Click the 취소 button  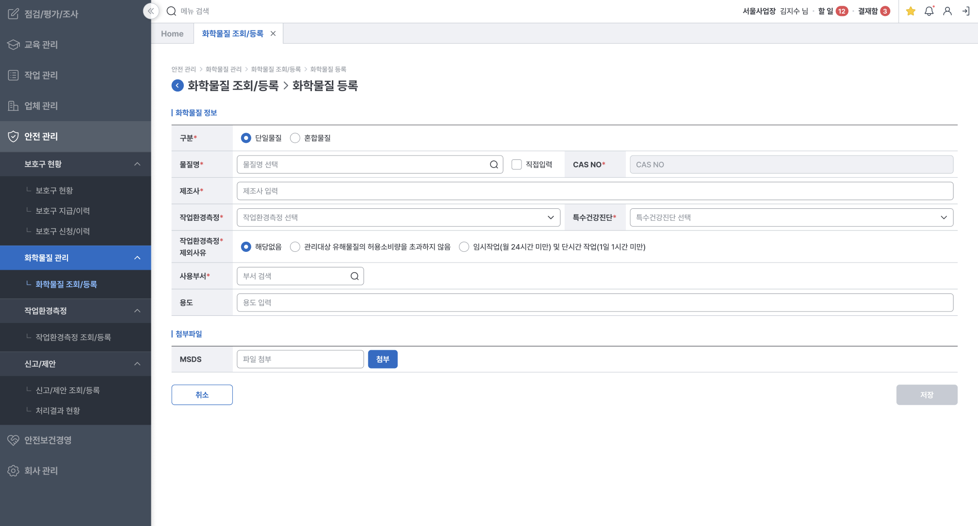coord(202,395)
